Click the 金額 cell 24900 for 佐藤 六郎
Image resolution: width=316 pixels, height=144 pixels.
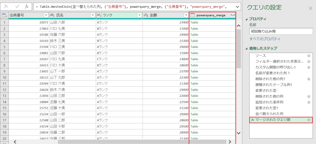(166, 34)
